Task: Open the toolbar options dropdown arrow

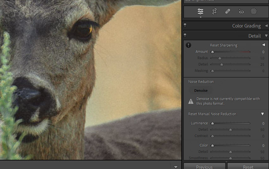Action: 176,167
